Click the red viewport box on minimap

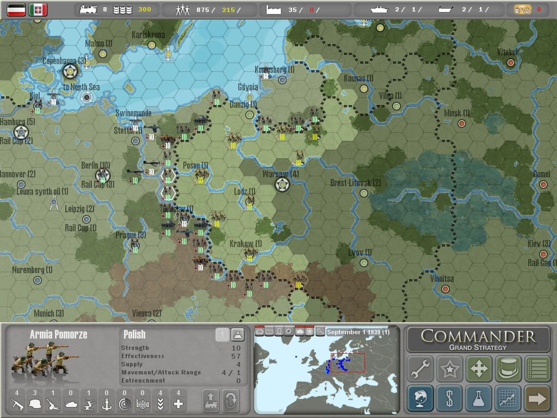point(348,362)
